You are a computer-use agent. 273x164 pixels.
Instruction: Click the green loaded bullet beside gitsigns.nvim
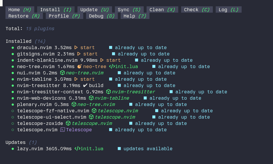click(x=13, y=54)
